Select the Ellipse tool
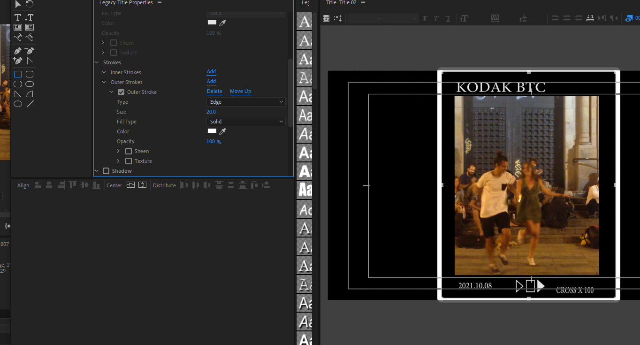The width and height of the screenshot is (640, 345). coord(18,104)
